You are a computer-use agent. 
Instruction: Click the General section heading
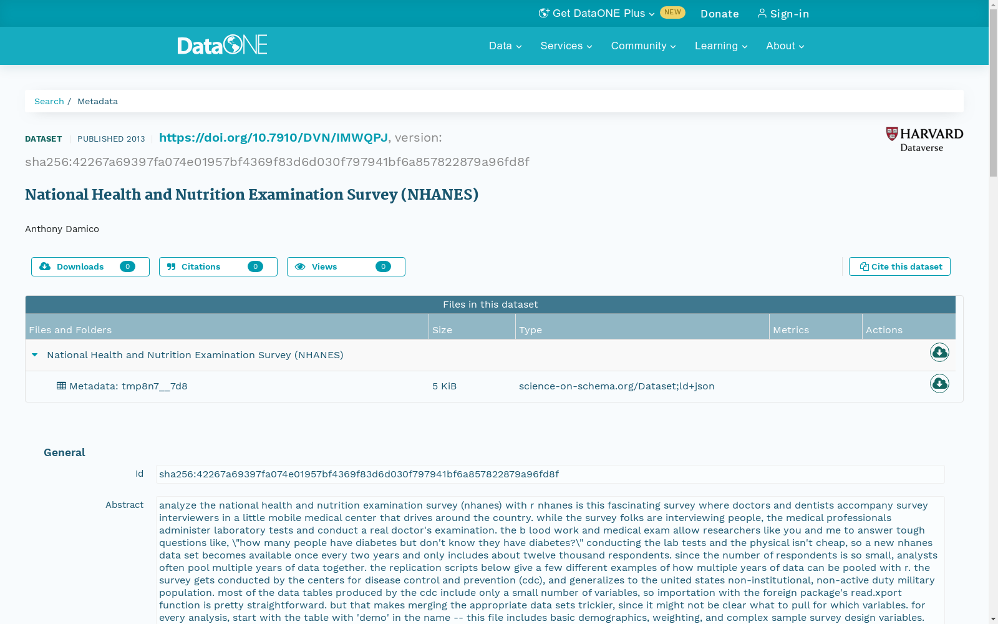click(x=64, y=452)
